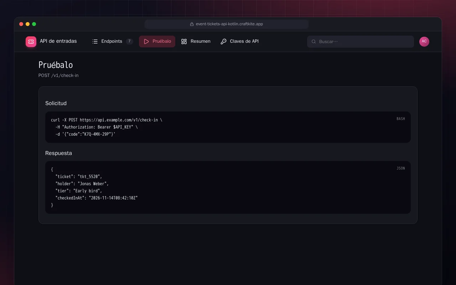Click the "tier": "Early bird" line
This screenshot has height=285, width=456.
(x=79, y=191)
